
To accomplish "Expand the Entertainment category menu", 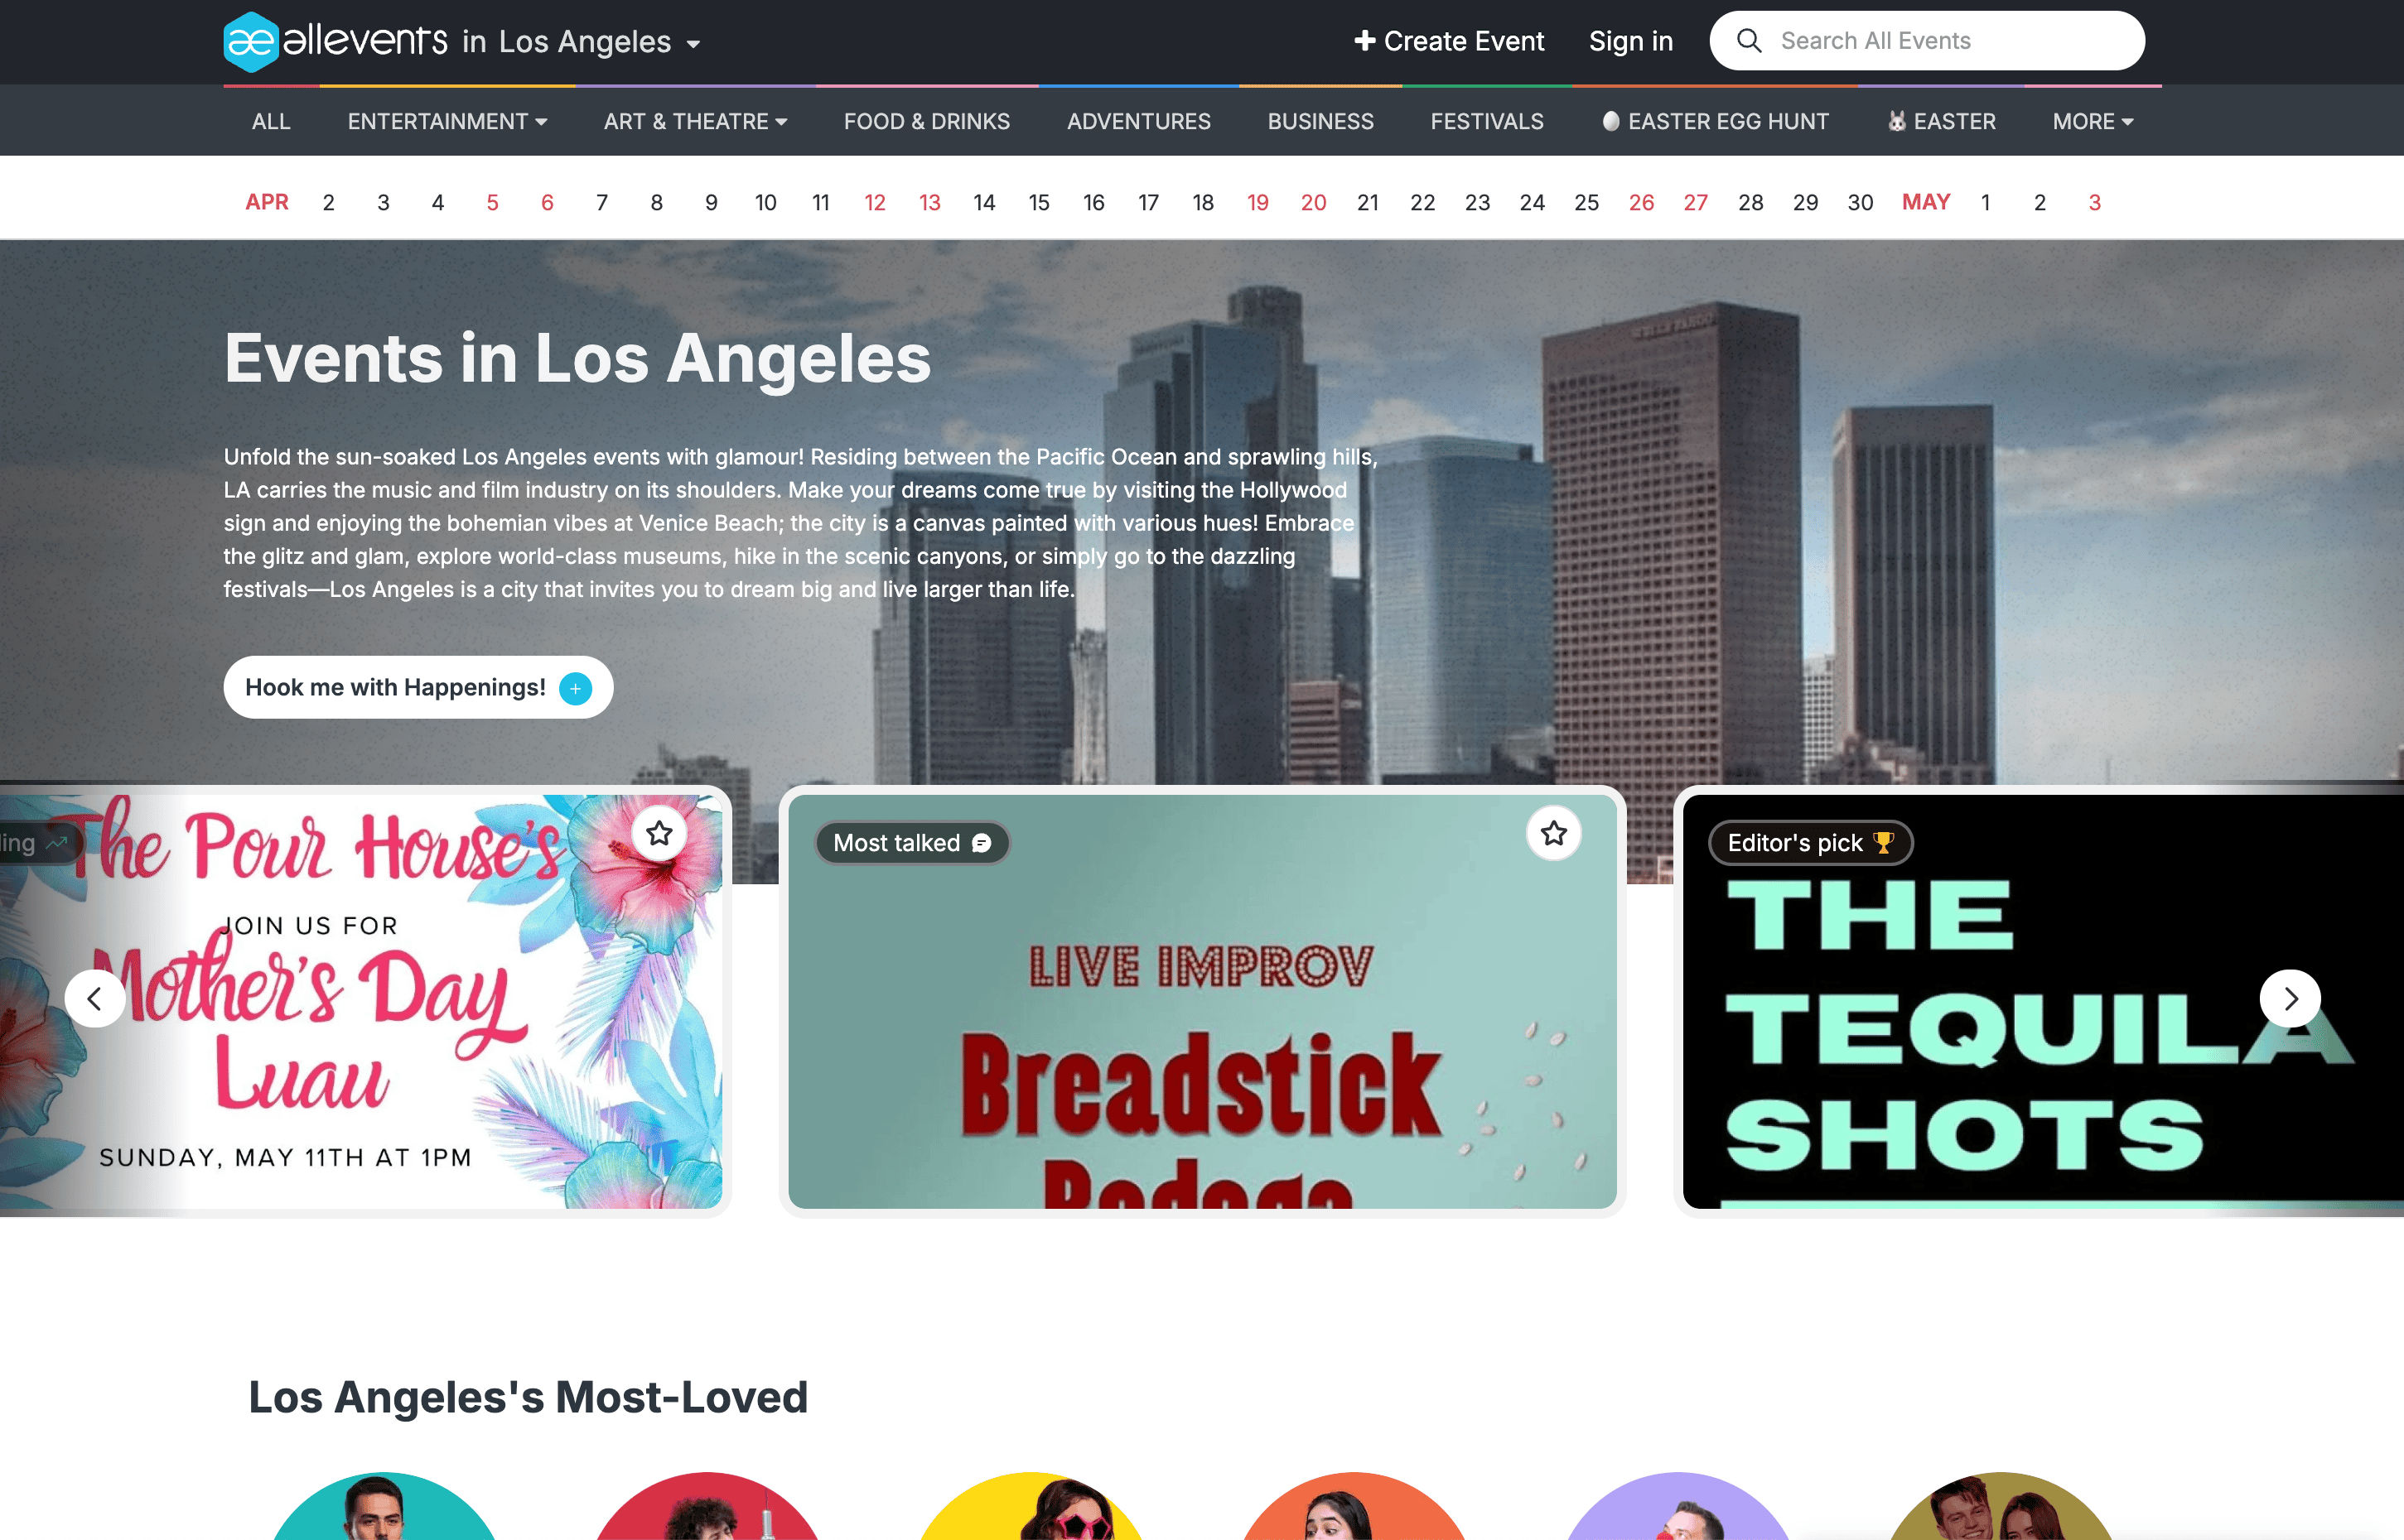I will pos(447,122).
